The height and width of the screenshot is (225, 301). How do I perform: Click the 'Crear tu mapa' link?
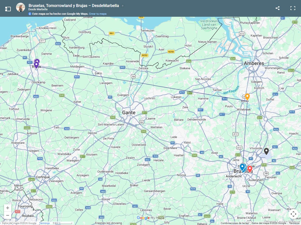pos(98,14)
